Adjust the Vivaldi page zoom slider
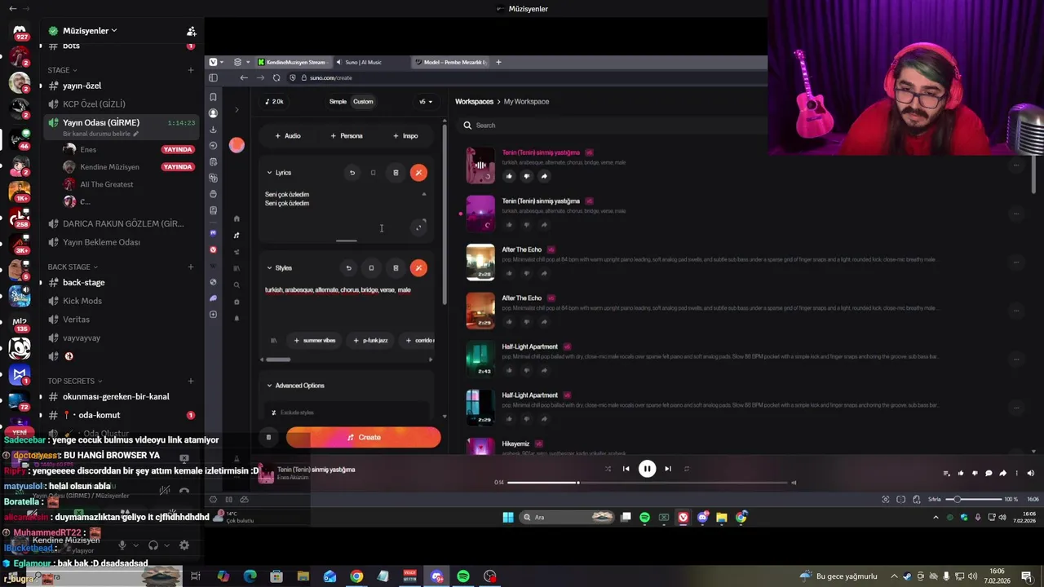This screenshot has height=587, width=1044. [975, 499]
